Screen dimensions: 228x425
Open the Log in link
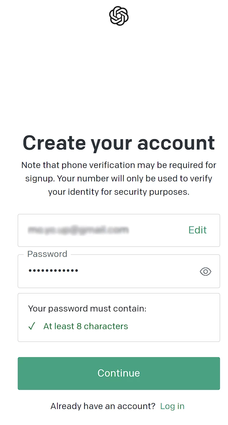[x=172, y=406]
